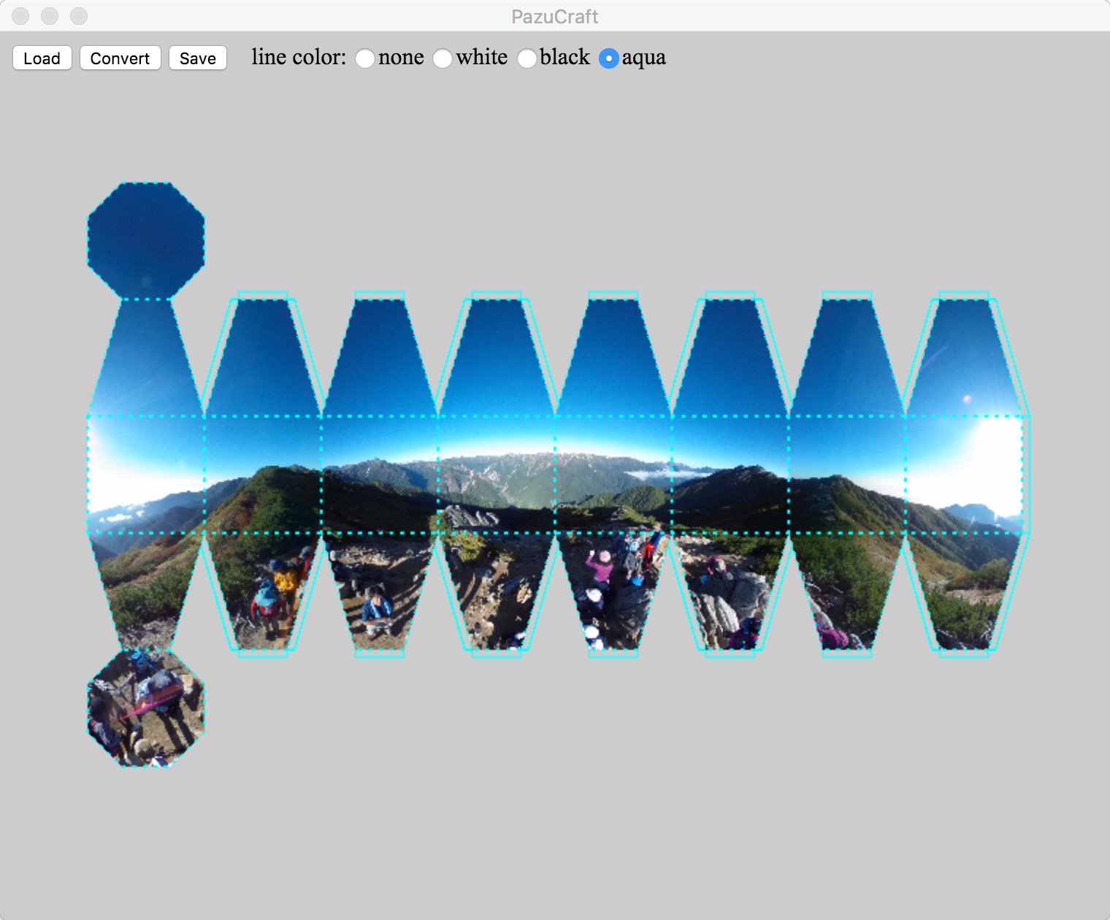Click the hiker wearing the pink hat
The width and height of the screenshot is (1110, 920).
point(602,565)
